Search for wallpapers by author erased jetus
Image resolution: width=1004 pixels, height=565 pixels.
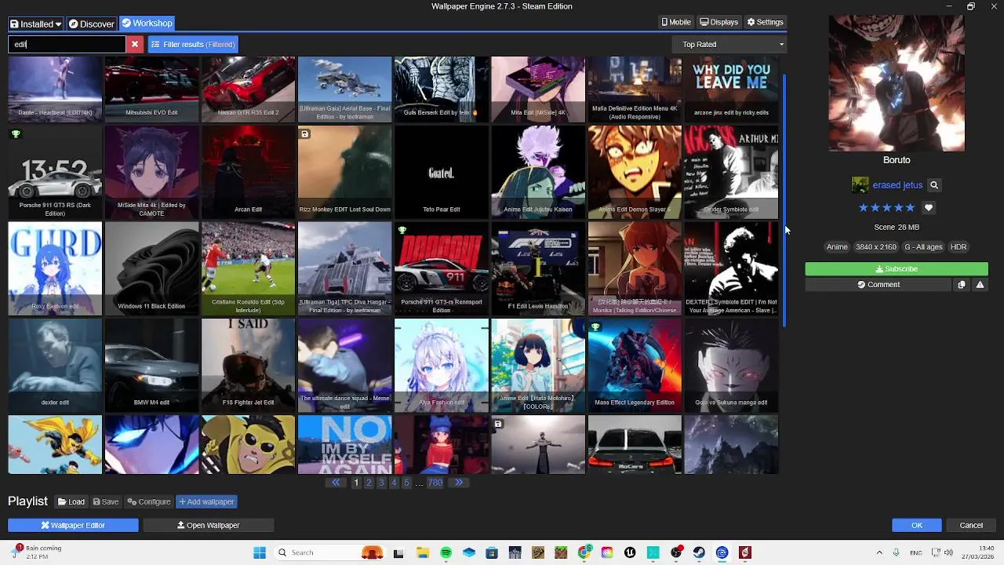click(934, 185)
